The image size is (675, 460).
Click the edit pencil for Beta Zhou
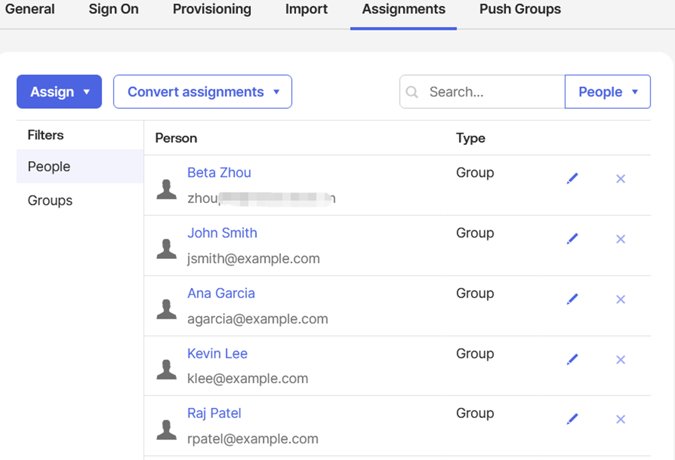572,178
